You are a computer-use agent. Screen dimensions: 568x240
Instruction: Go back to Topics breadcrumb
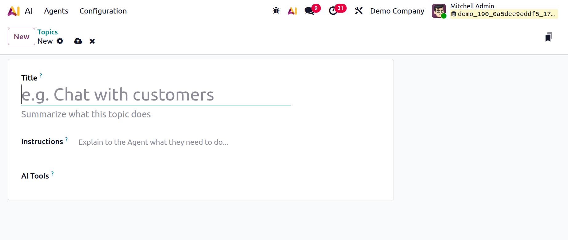pos(47,32)
